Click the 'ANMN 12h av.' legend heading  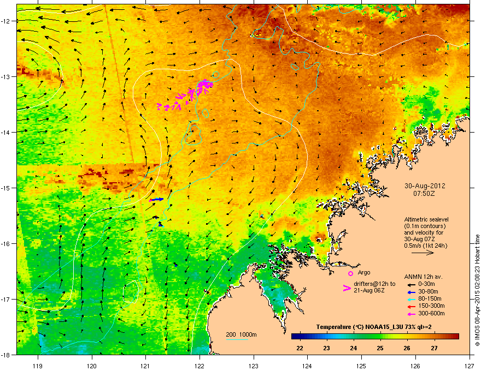[423, 277]
